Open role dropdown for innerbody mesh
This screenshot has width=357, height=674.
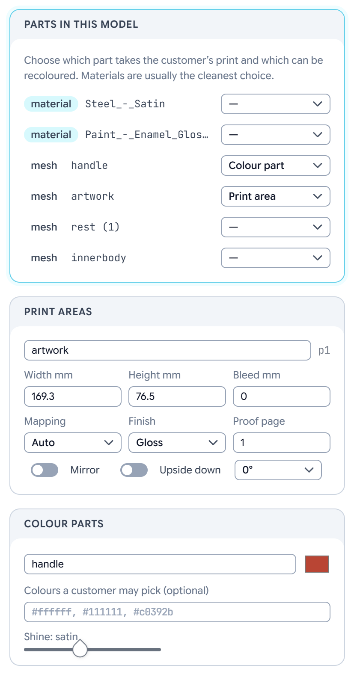[x=275, y=258]
